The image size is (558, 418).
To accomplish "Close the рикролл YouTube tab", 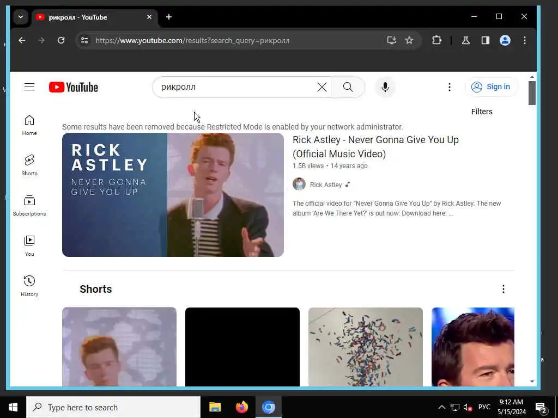I will tap(149, 17).
